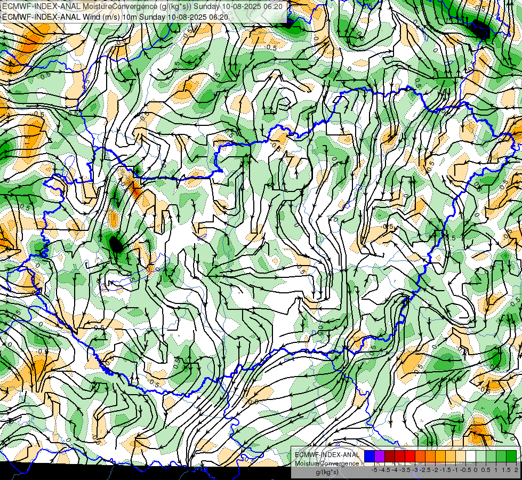The height and width of the screenshot is (480, 522).
Task: Click the bright red swatch between -3.5 and -3
Action: [410, 457]
